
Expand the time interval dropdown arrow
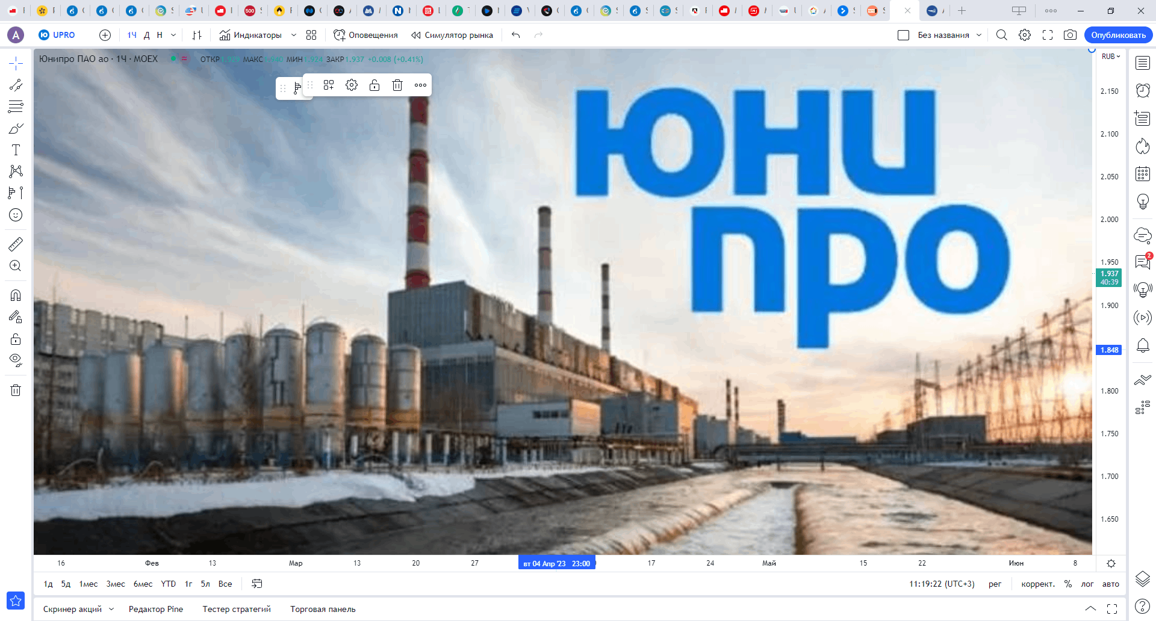[x=173, y=35]
